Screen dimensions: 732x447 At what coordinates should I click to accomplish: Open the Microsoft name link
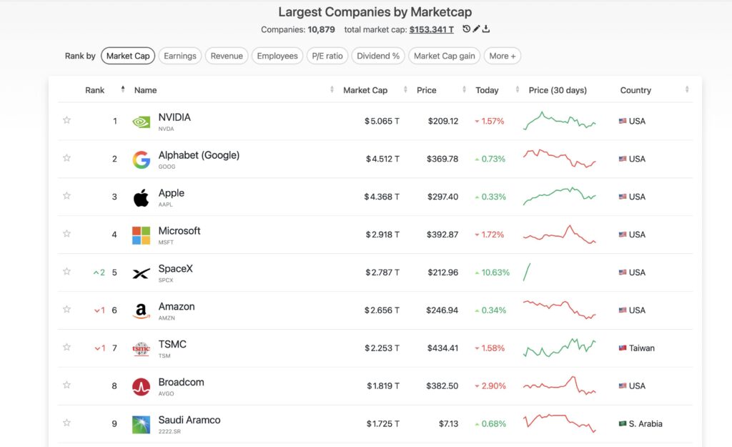179,231
